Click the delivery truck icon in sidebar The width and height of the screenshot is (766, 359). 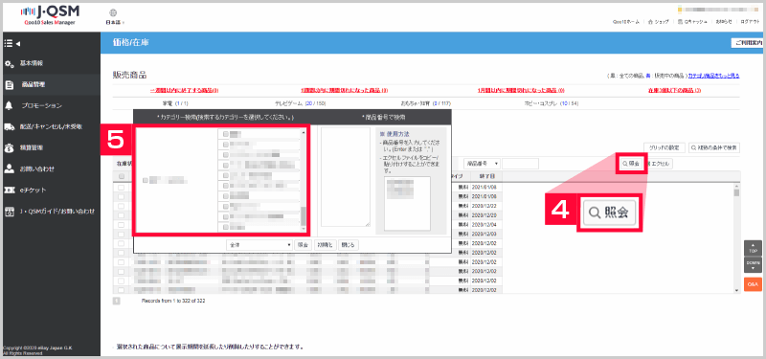pos(10,127)
